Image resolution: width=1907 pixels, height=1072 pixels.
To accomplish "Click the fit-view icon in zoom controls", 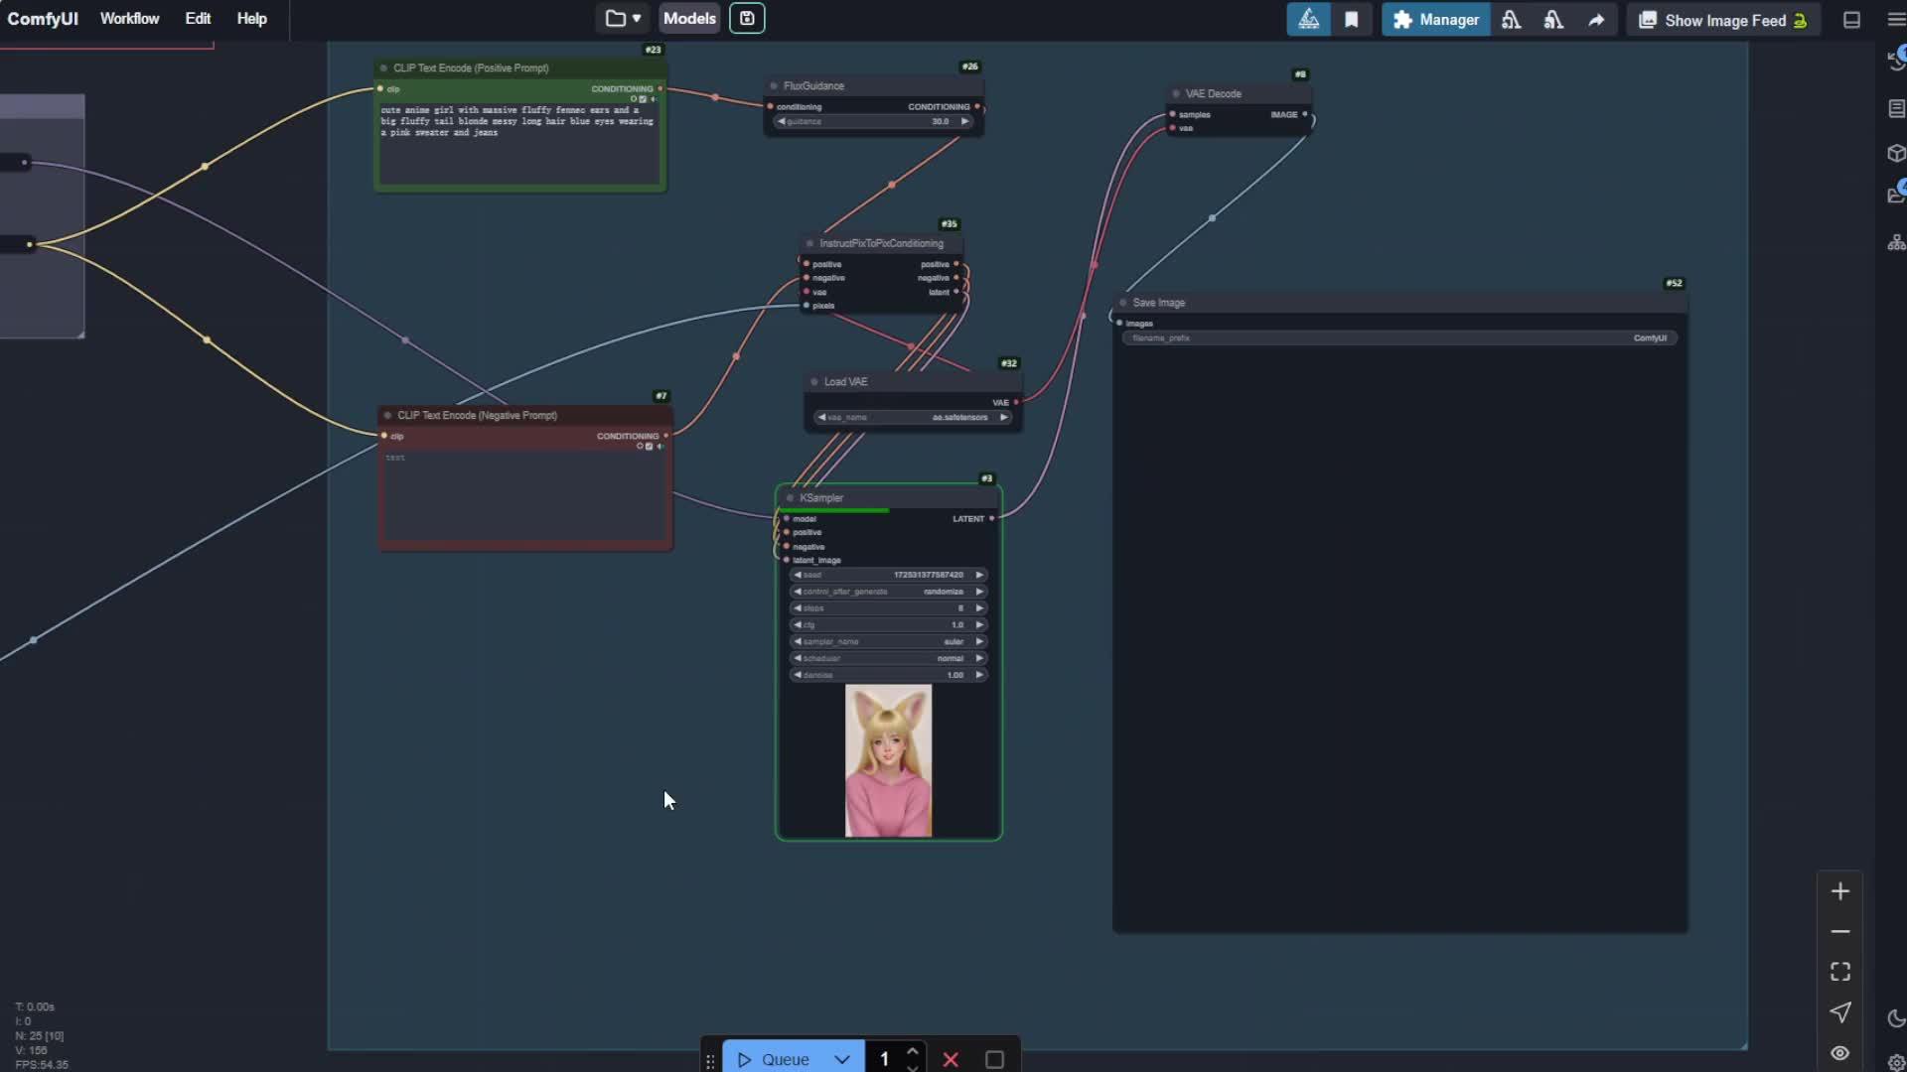I will [1840, 971].
